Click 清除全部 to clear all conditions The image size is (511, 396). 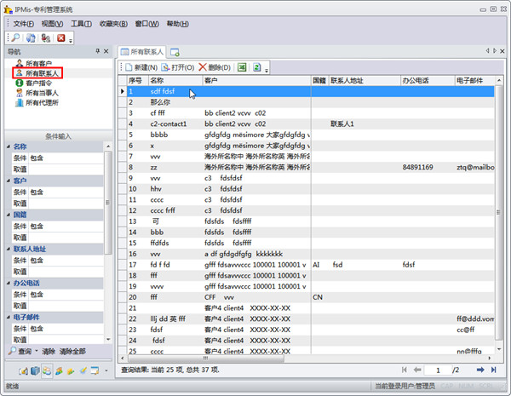coord(72,352)
